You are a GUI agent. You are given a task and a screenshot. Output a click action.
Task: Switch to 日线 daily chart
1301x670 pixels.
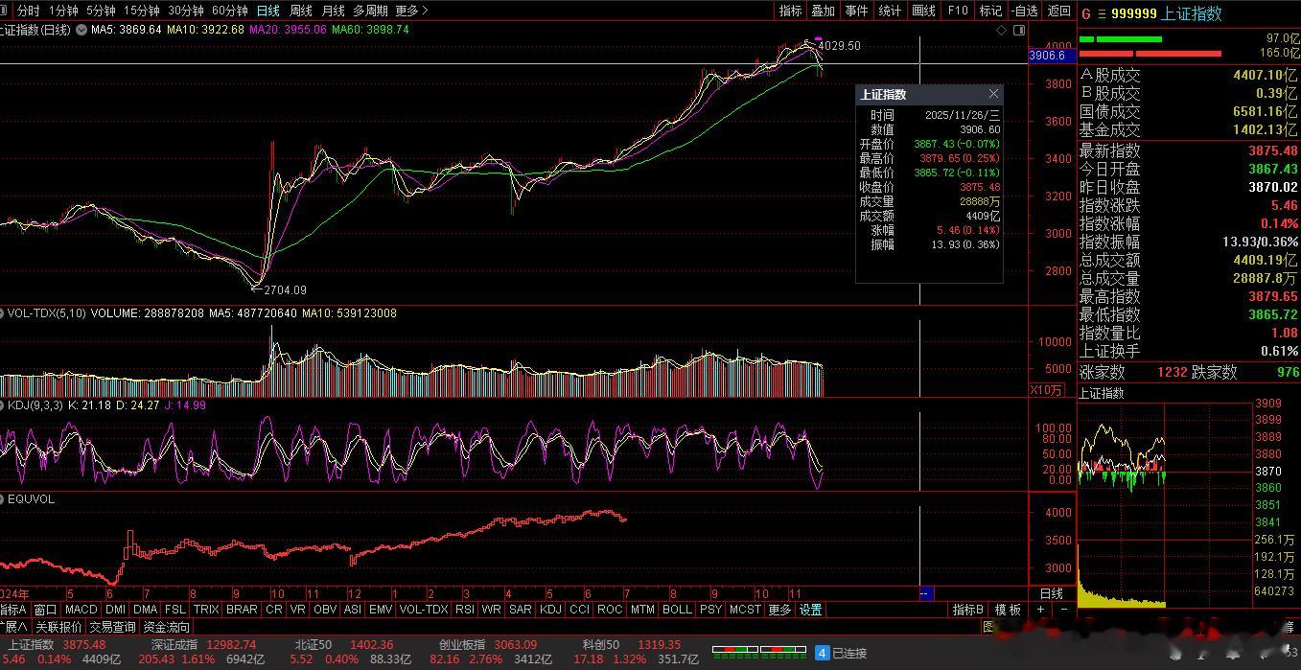[268, 11]
